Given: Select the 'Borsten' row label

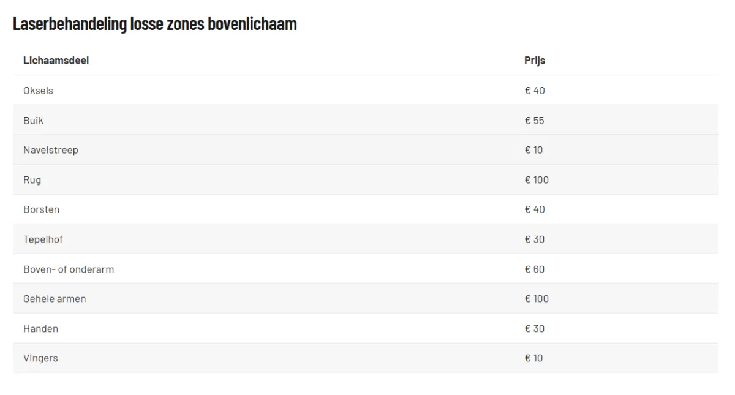Looking at the screenshot, I should tap(41, 209).
